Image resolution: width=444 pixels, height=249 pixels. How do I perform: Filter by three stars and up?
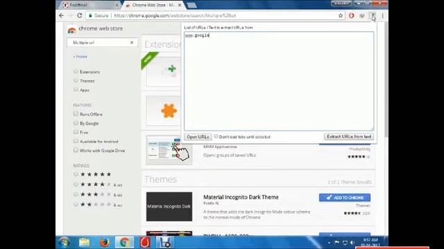point(76,194)
